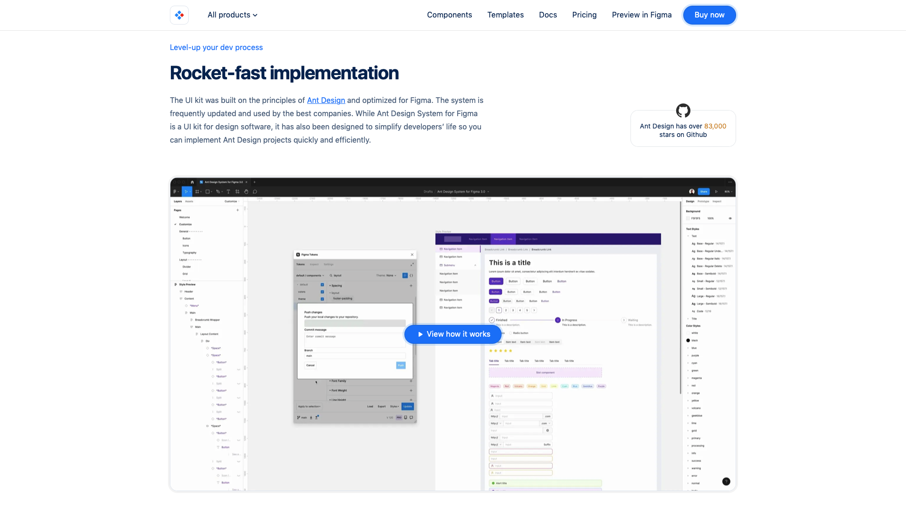Switch to the Inspect tab in the Figma panel
Viewport: 906px width, 510px height.
click(717, 202)
